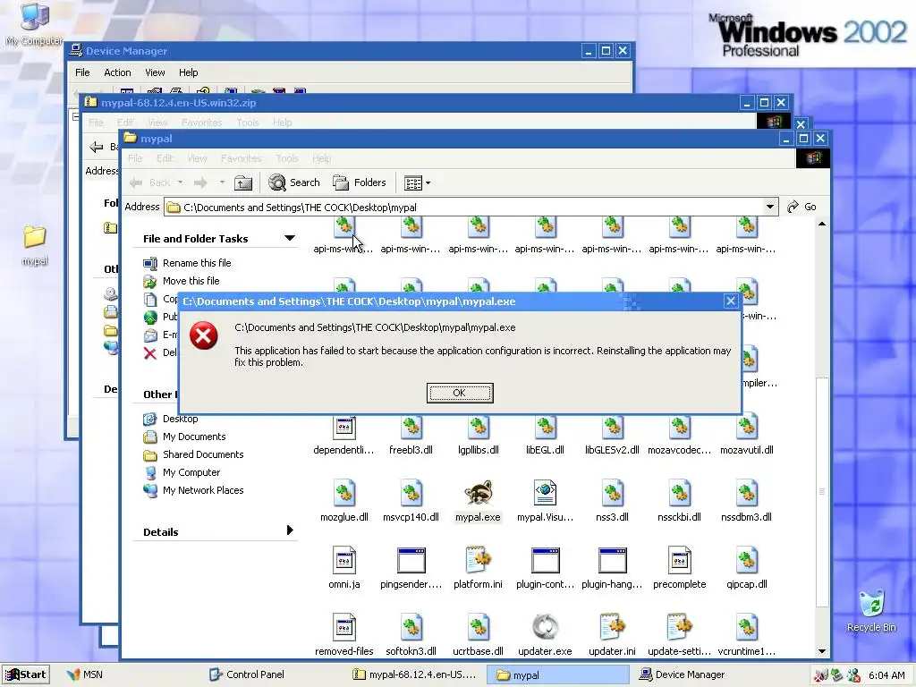Select the update-setti... file icon

680,627
